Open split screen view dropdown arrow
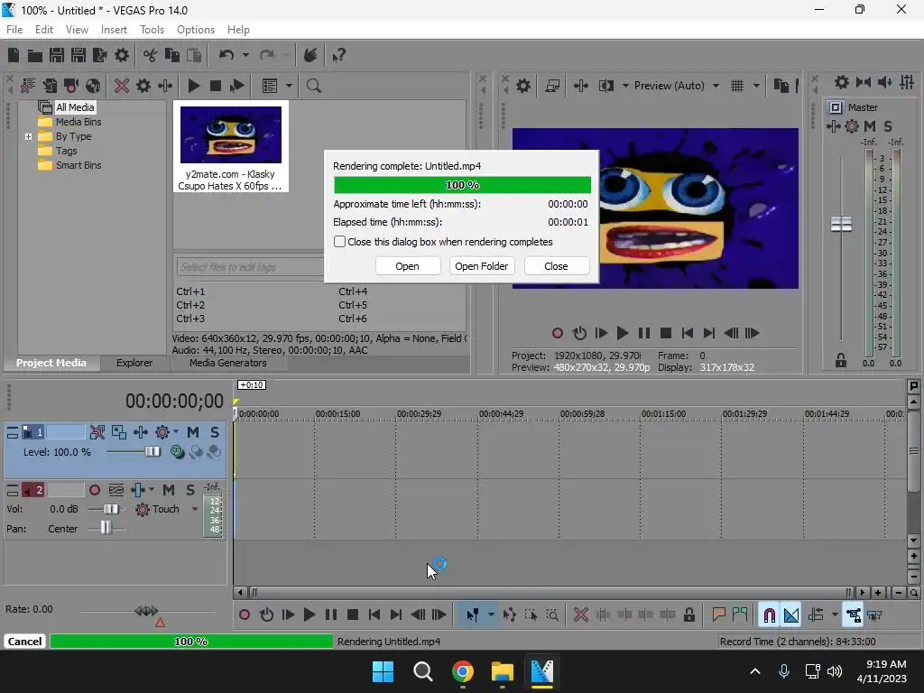924x693 pixels. pos(625,86)
